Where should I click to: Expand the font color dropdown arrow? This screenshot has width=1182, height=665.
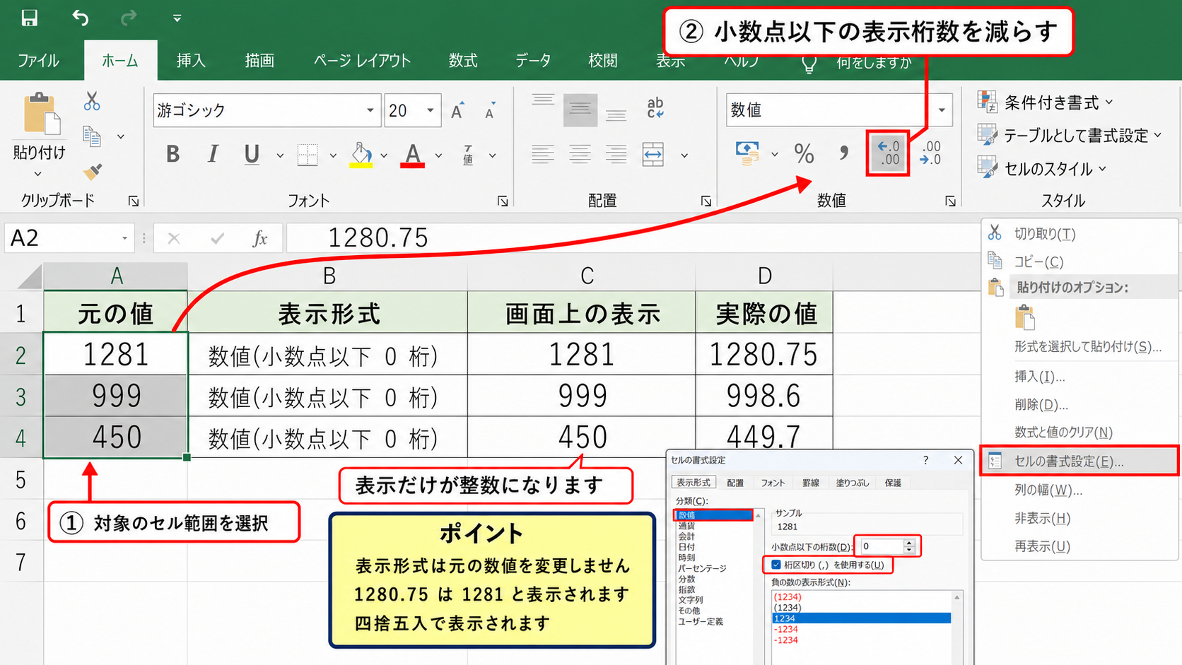438,155
